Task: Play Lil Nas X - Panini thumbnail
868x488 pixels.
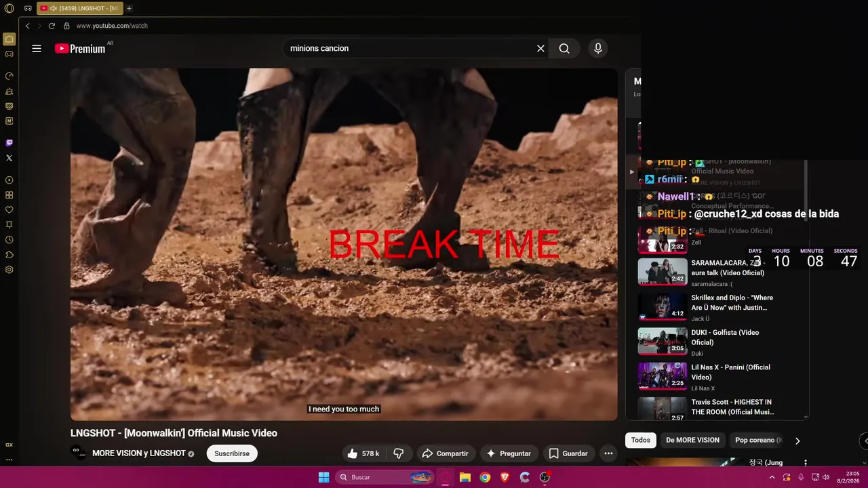Action: click(663, 376)
